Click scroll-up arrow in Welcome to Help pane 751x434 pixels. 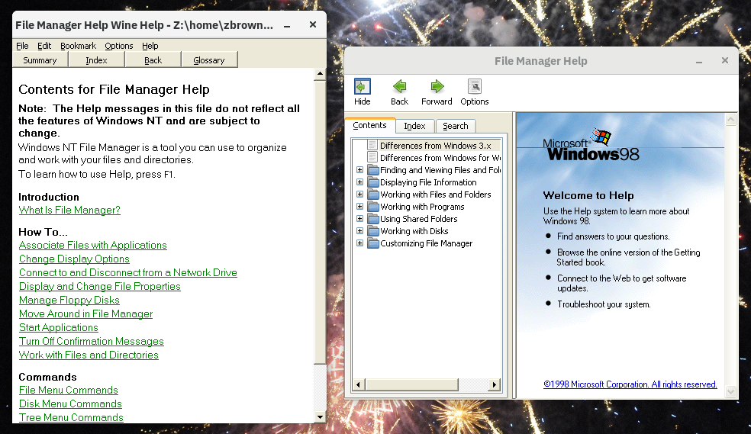pyautogui.click(x=730, y=119)
